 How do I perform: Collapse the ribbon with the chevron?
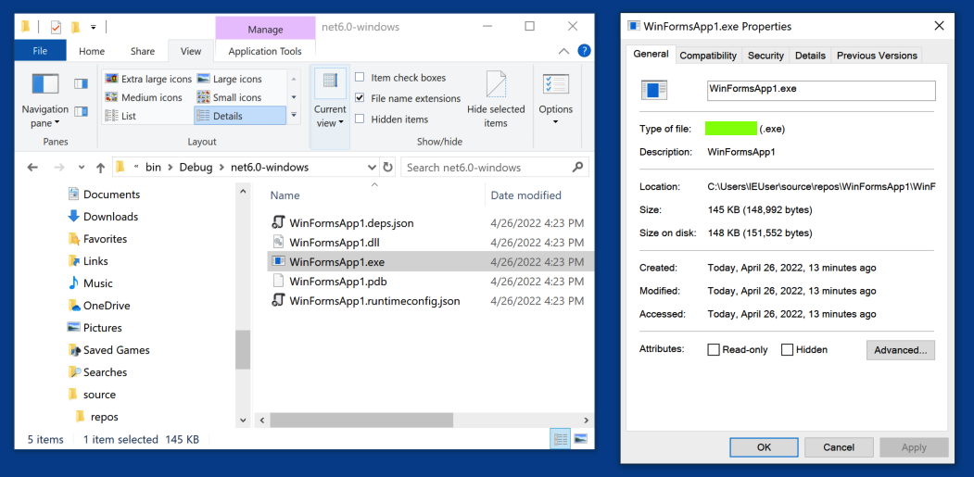[x=563, y=51]
